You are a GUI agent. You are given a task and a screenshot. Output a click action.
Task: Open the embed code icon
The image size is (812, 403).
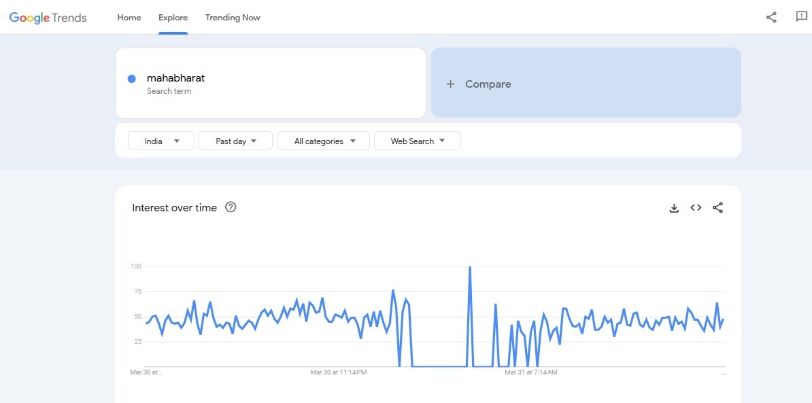(696, 208)
